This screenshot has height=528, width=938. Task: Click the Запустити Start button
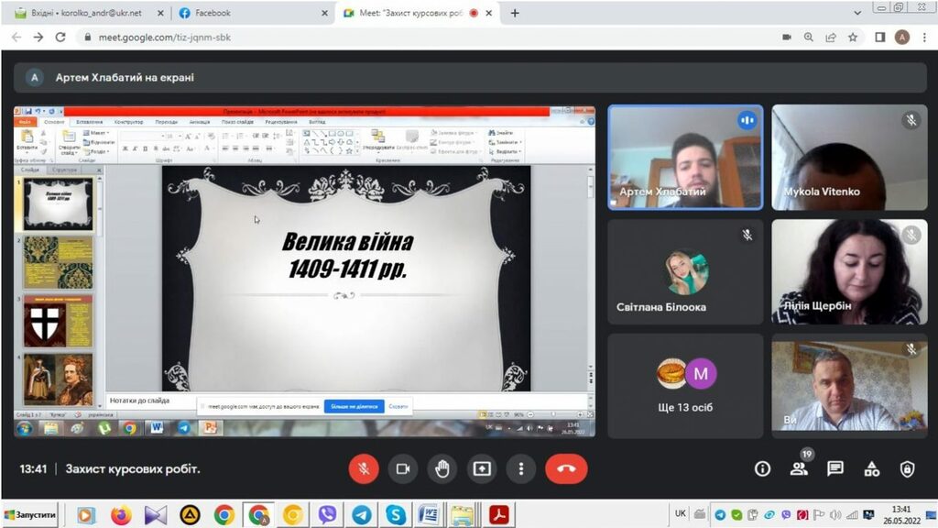point(30,514)
